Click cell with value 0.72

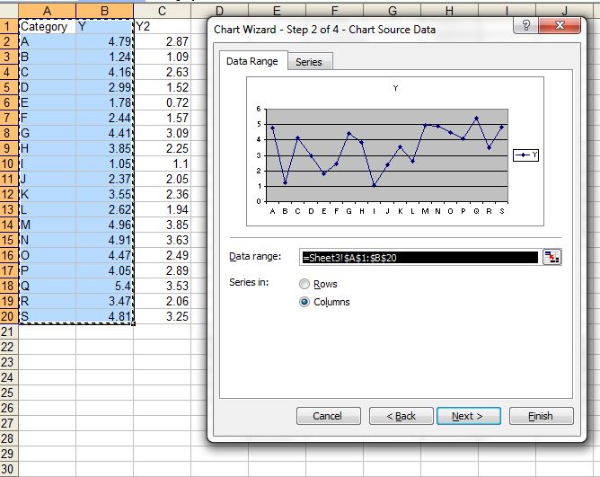coord(162,102)
